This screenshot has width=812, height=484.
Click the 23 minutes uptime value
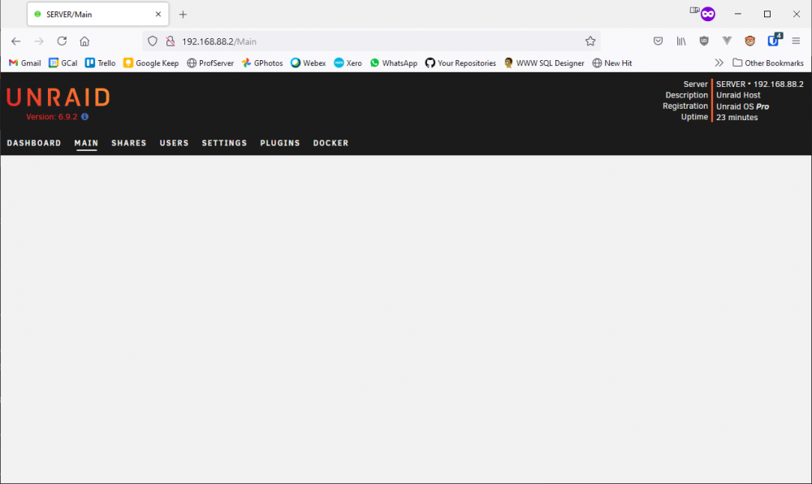click(737, 118)
